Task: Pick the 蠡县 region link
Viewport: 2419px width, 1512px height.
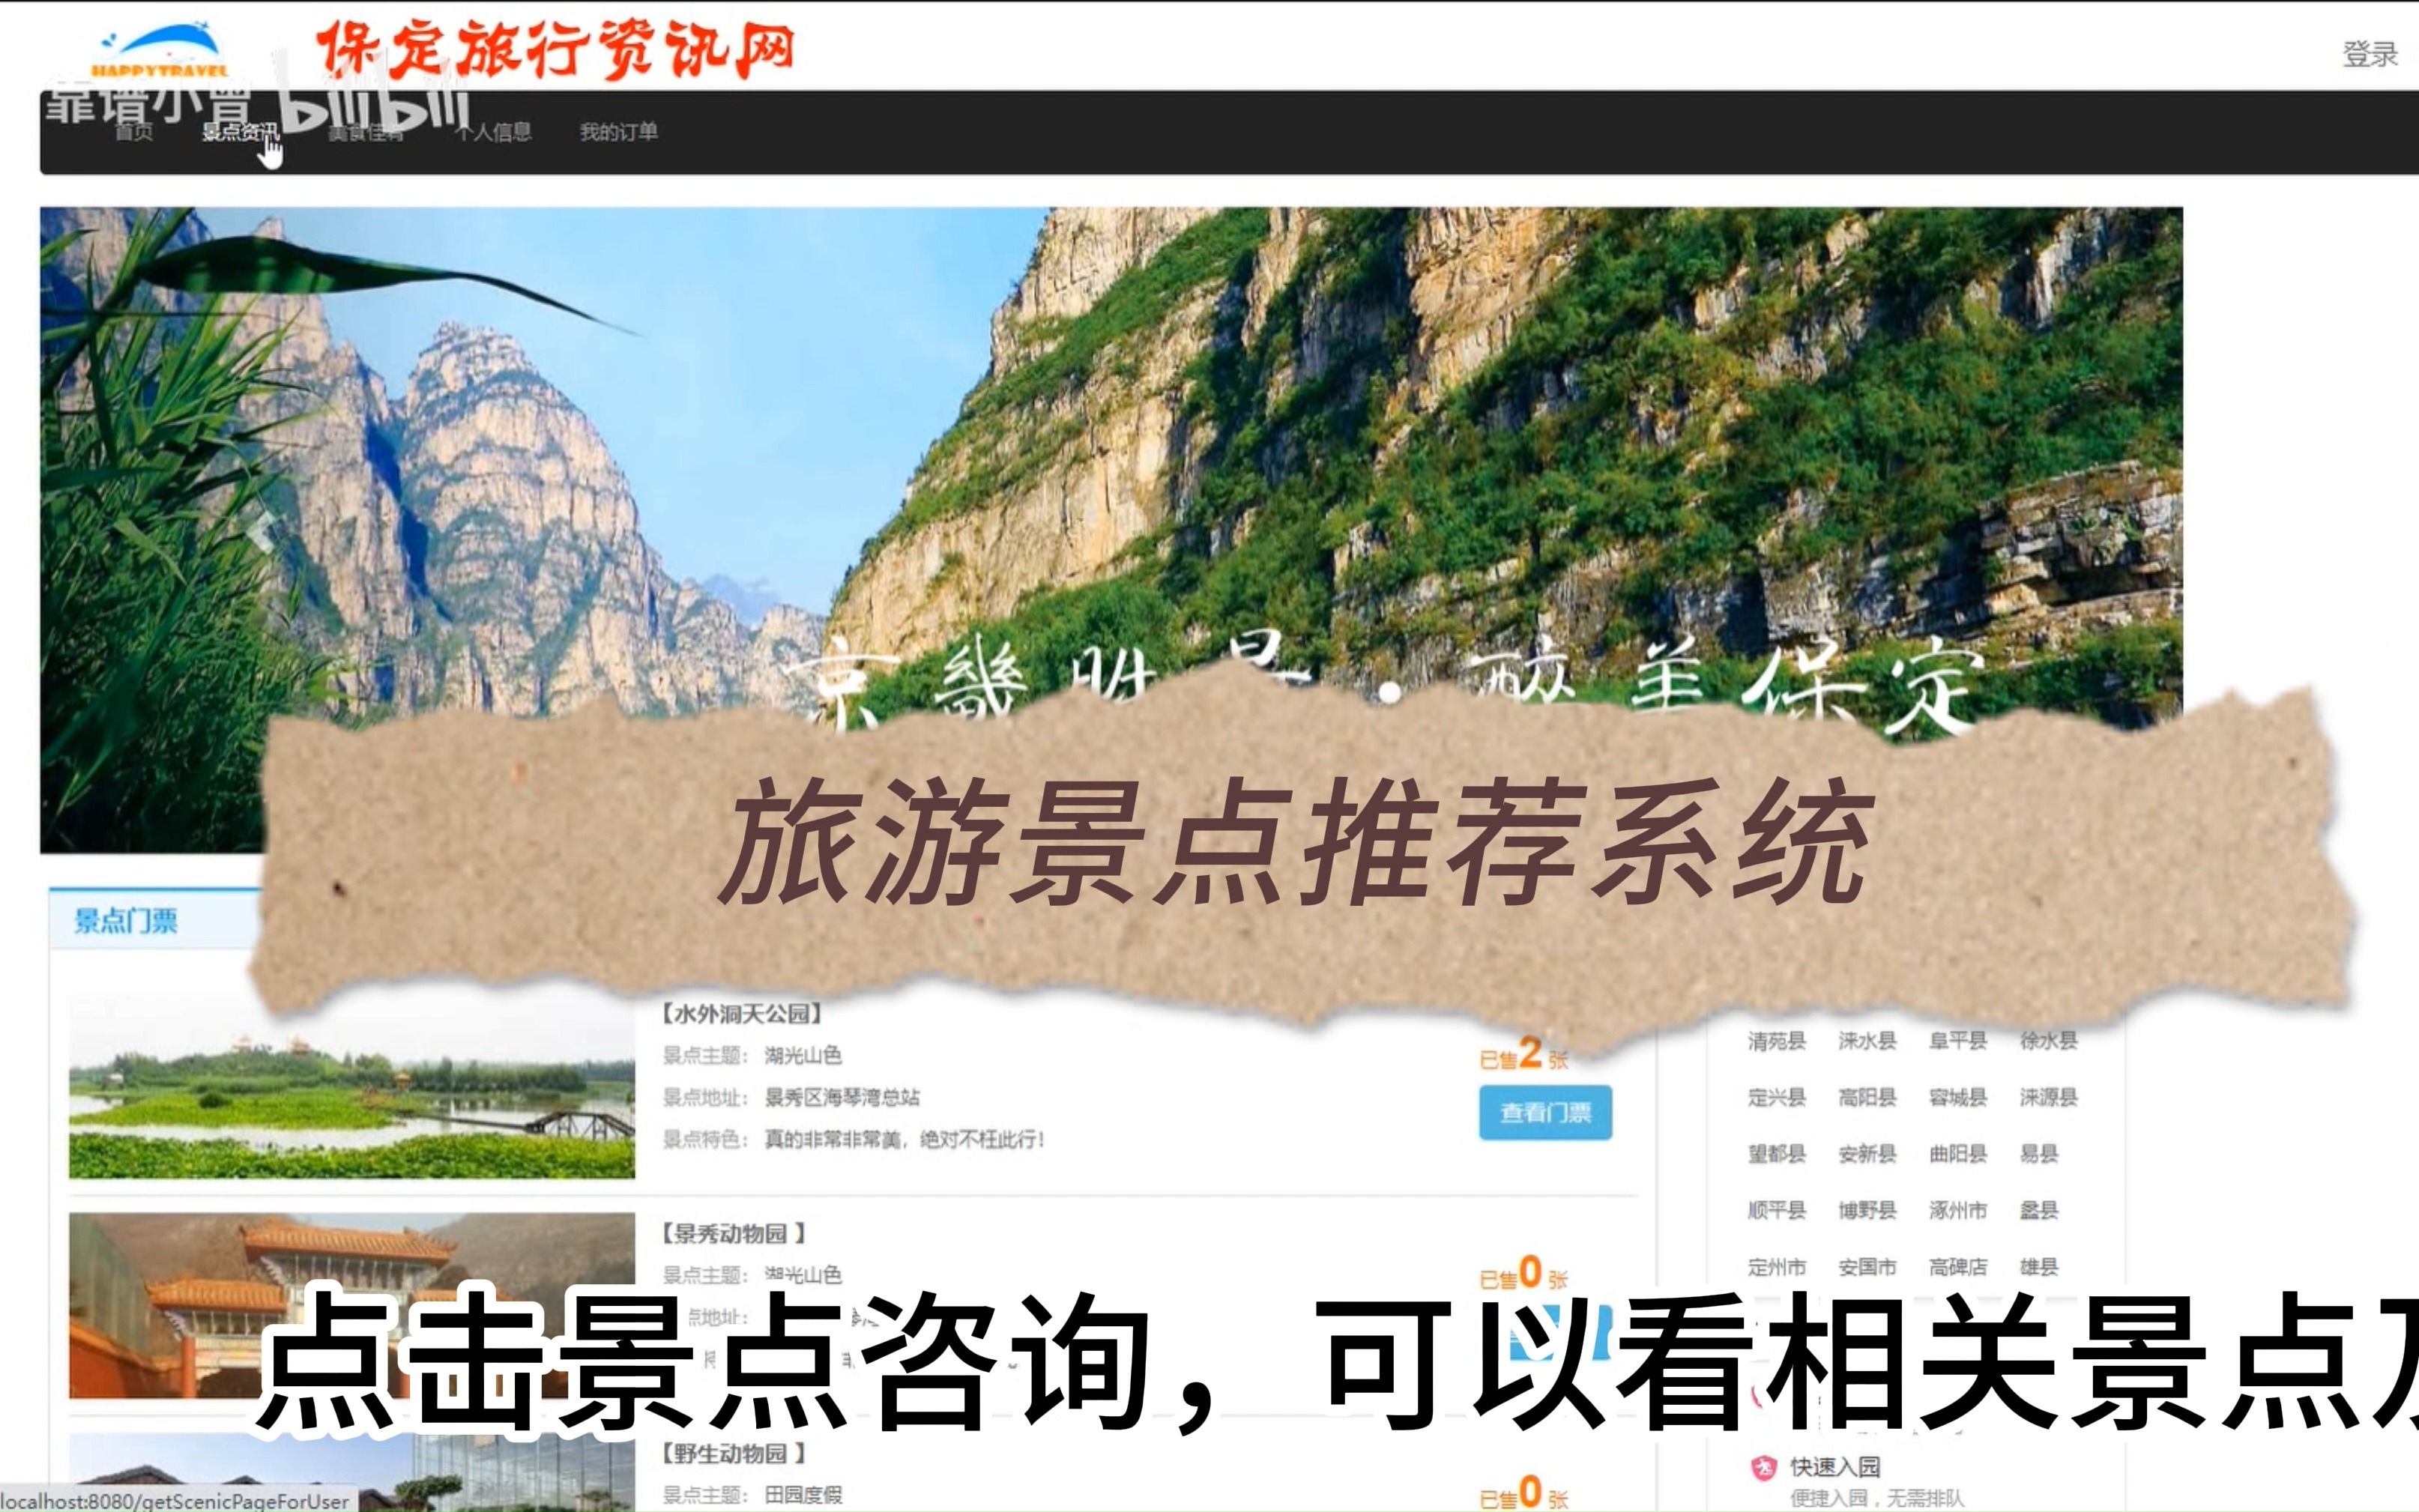Action: coord(2039,1211)
